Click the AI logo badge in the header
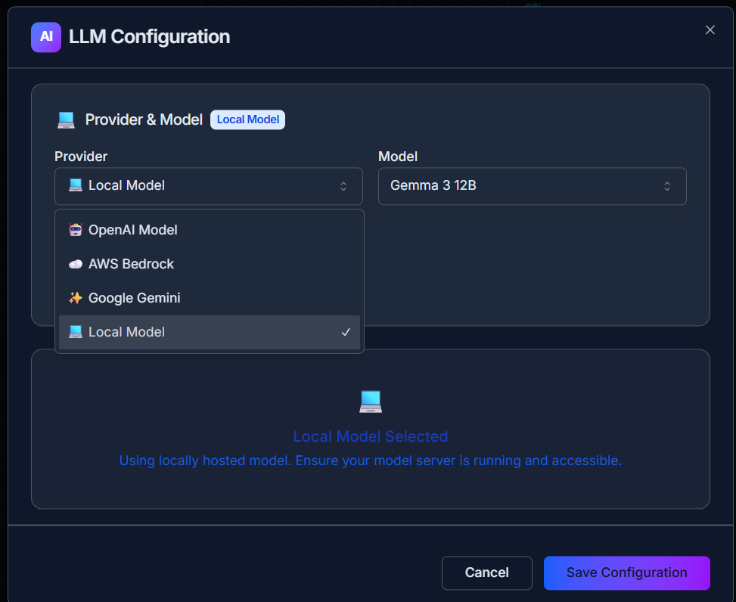 click(45, 36)
